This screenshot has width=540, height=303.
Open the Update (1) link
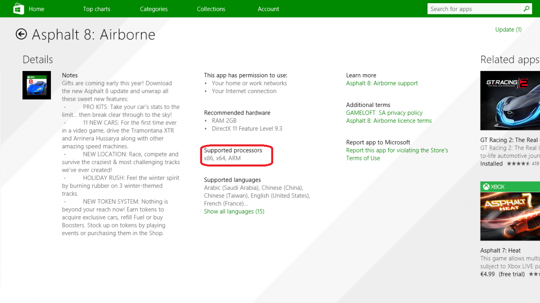(x=508, y=30)
